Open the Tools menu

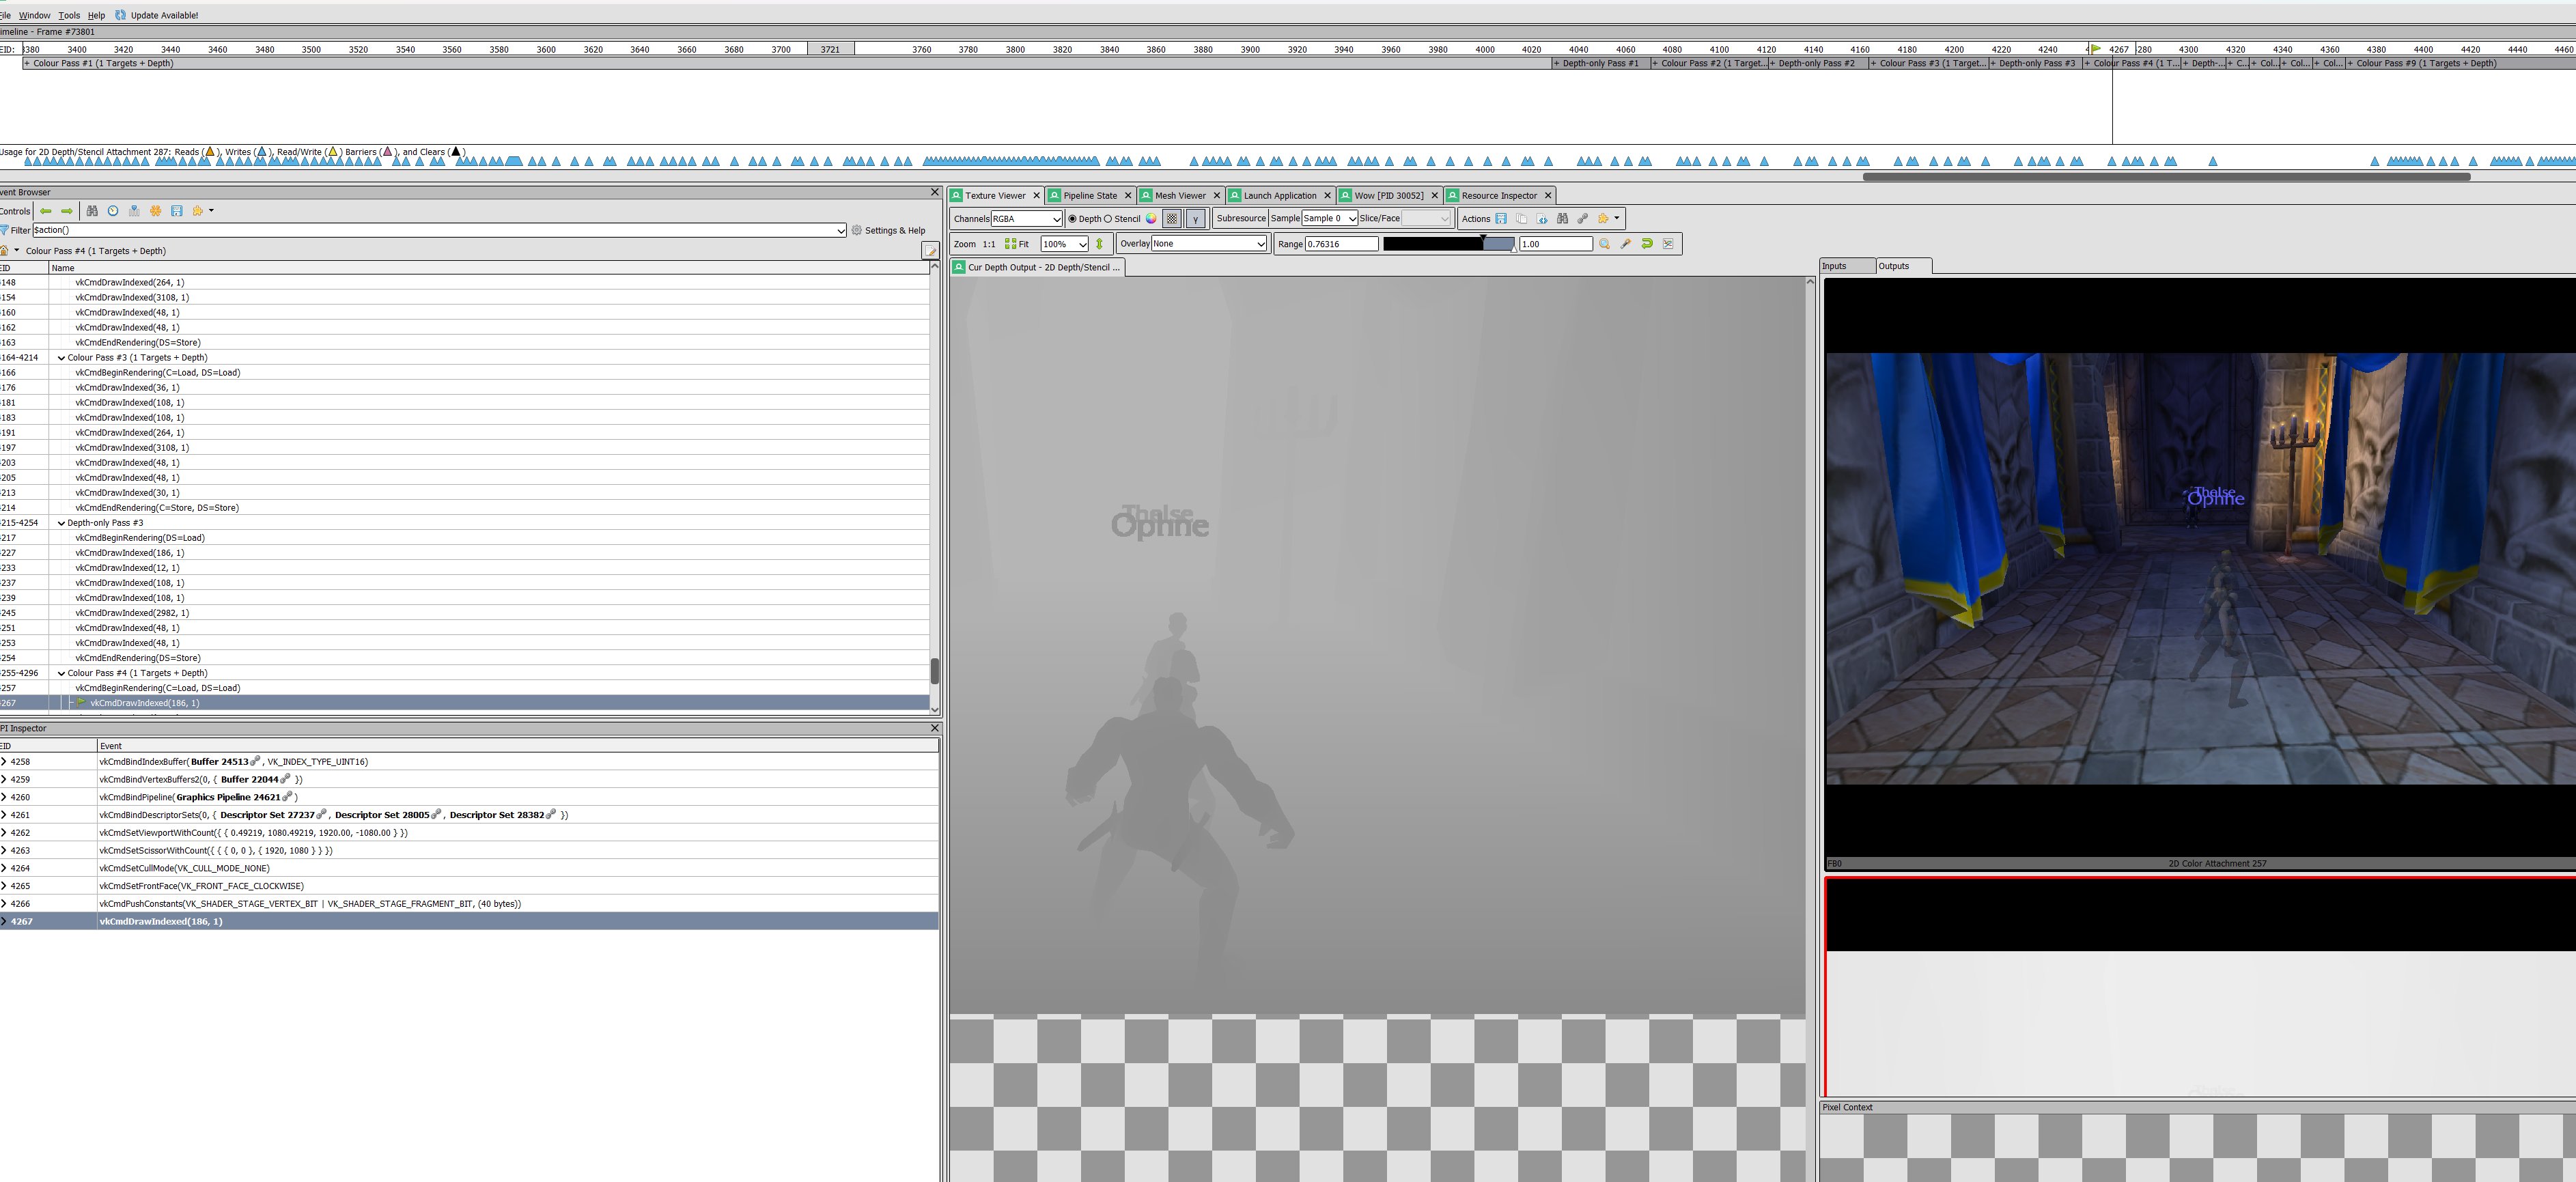pyautogui.click(x=69, y=15)
